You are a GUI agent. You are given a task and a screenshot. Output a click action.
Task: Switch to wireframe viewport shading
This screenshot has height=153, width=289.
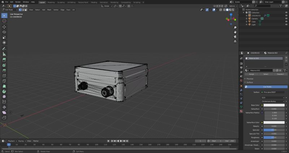[224, 10]
